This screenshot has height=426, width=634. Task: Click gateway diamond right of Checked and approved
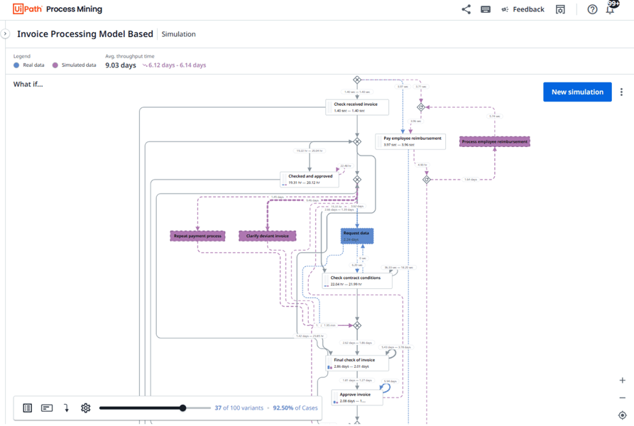tap(357, 180)
